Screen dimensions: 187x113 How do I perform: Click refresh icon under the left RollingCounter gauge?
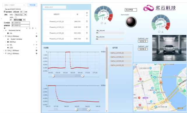click(x=102, y=23)
